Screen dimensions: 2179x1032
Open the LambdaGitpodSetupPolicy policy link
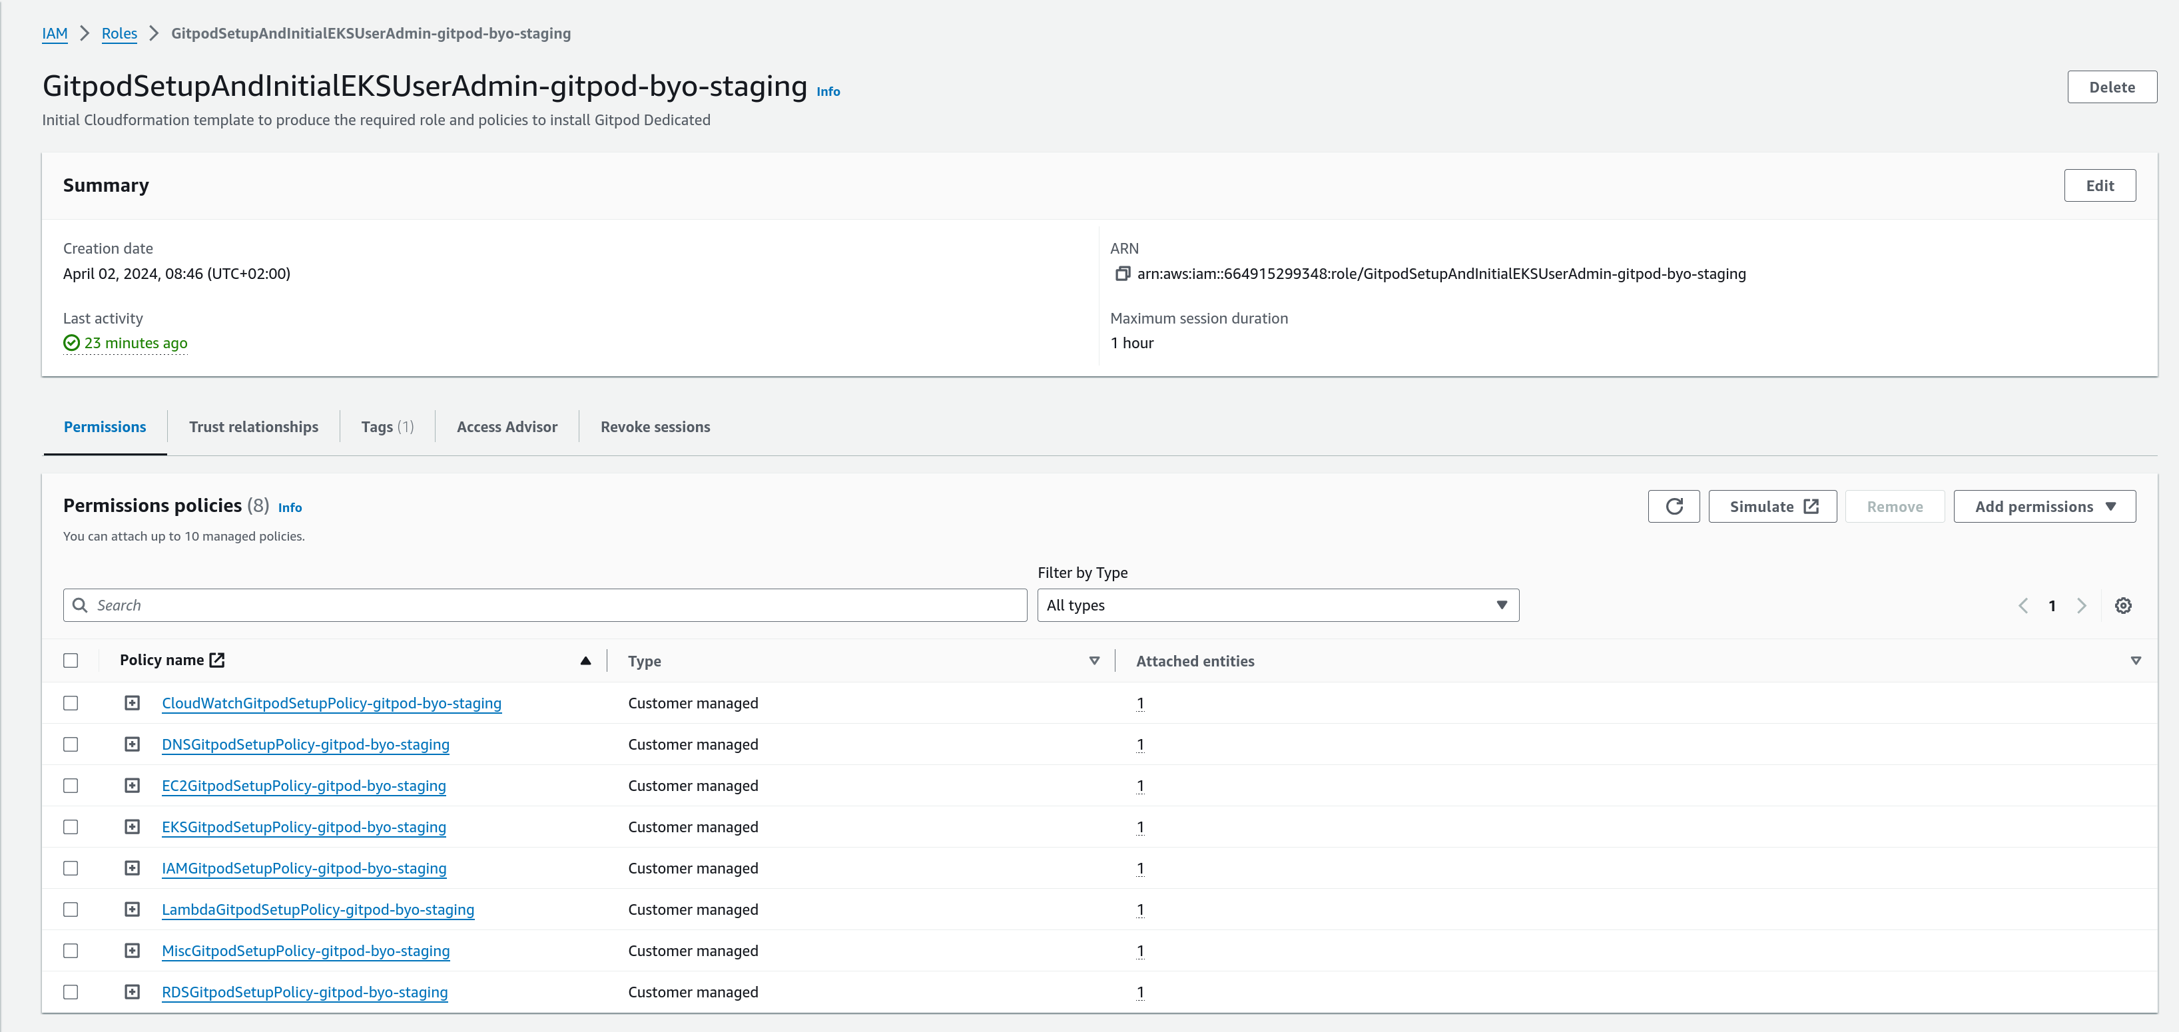pyautogui.click(x=317, y=909)
